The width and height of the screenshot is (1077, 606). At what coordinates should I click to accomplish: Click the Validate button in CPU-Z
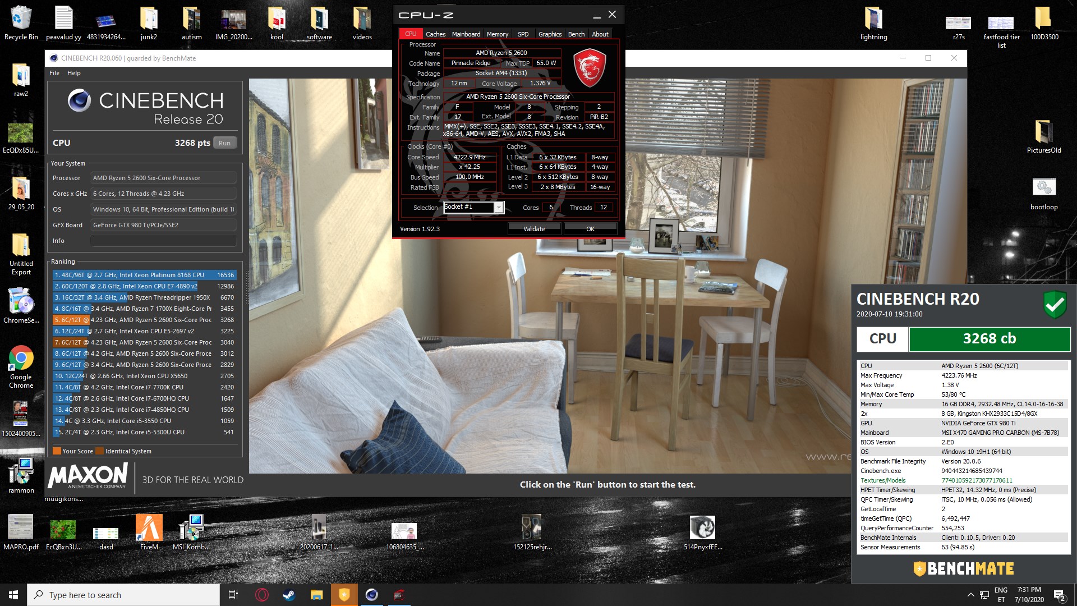point(534,229)
